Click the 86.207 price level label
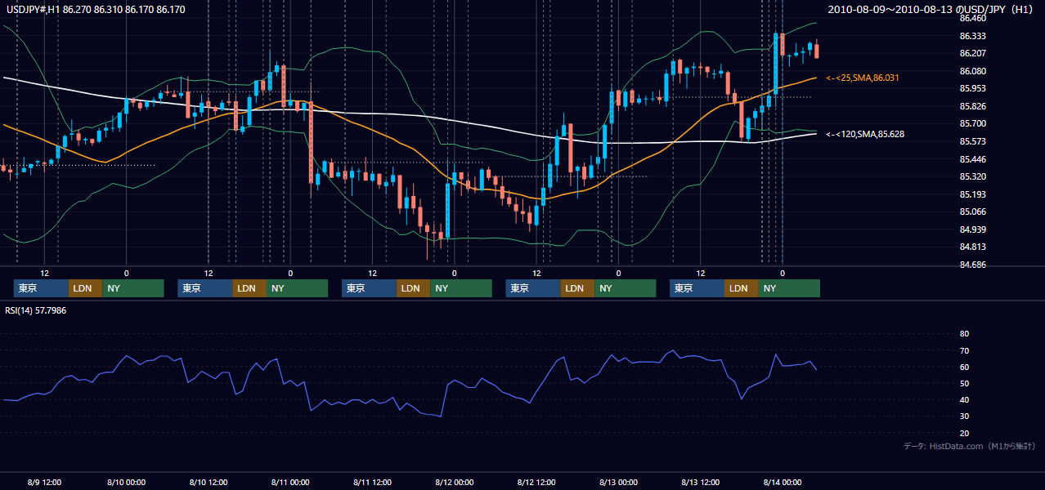The height and width of the screenshot is (490, 1045). (972, 53)
